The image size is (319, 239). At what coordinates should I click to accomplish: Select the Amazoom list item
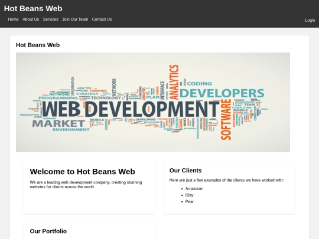click(x=194, y=189)
